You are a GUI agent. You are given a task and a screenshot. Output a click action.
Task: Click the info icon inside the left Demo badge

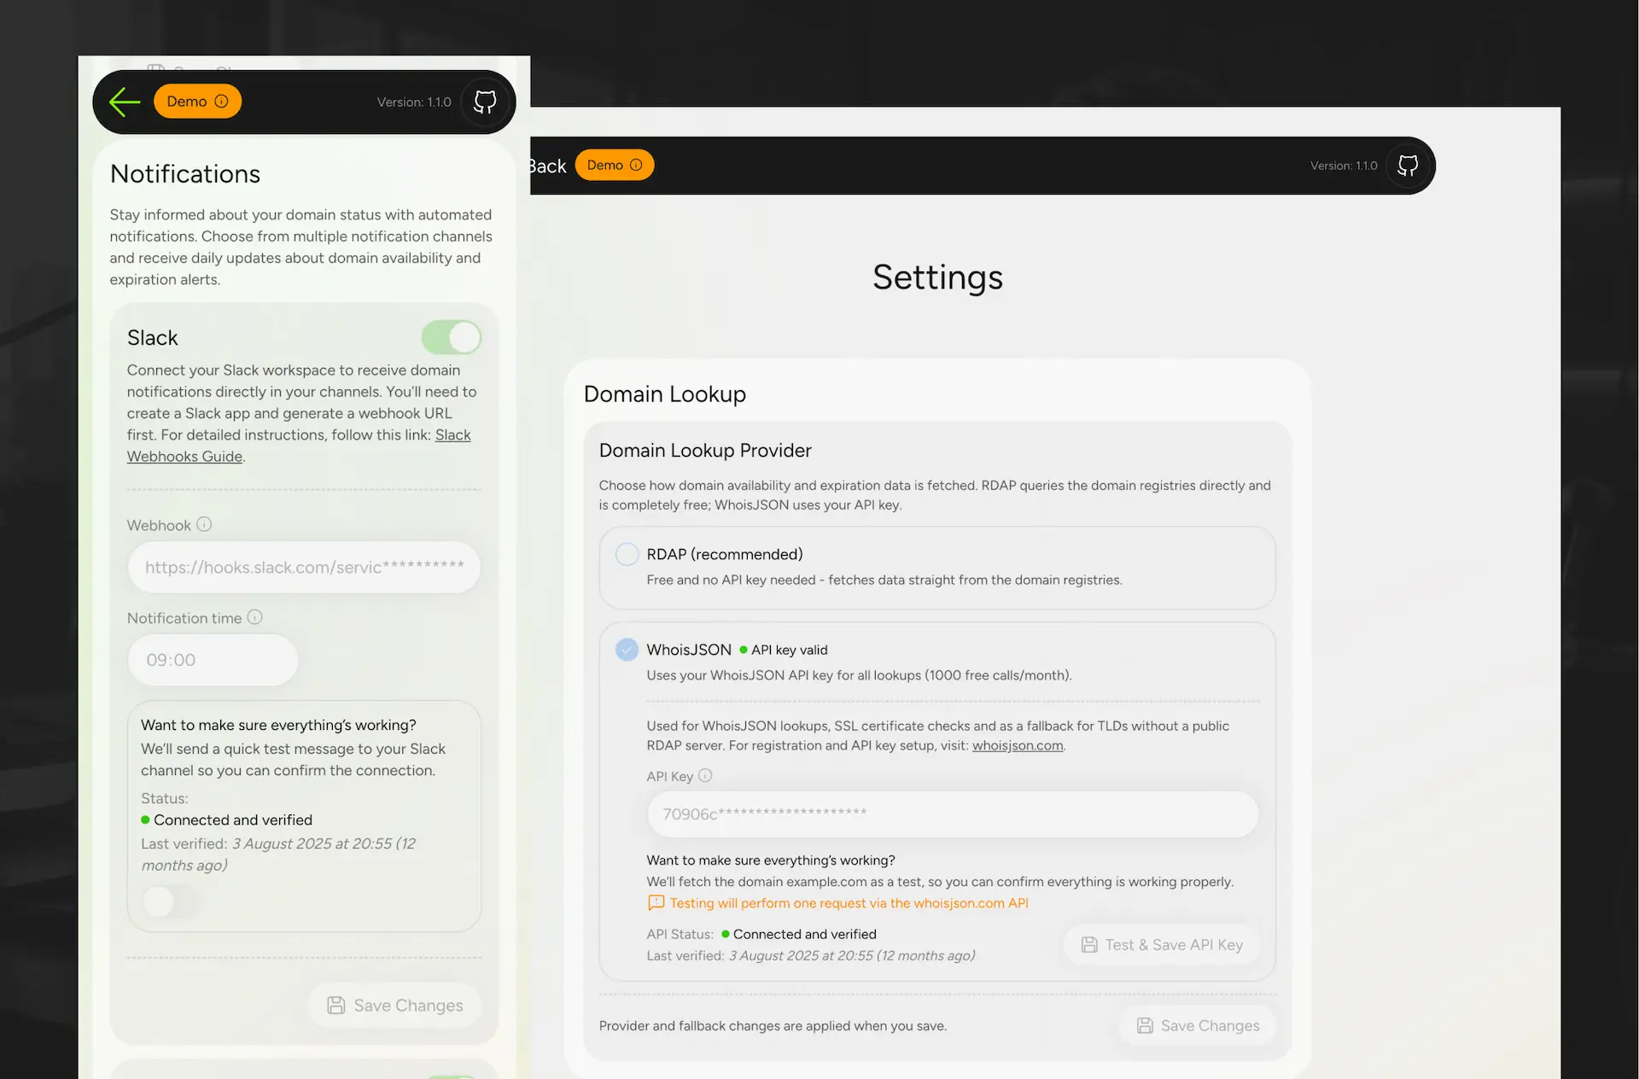[221, 102]
